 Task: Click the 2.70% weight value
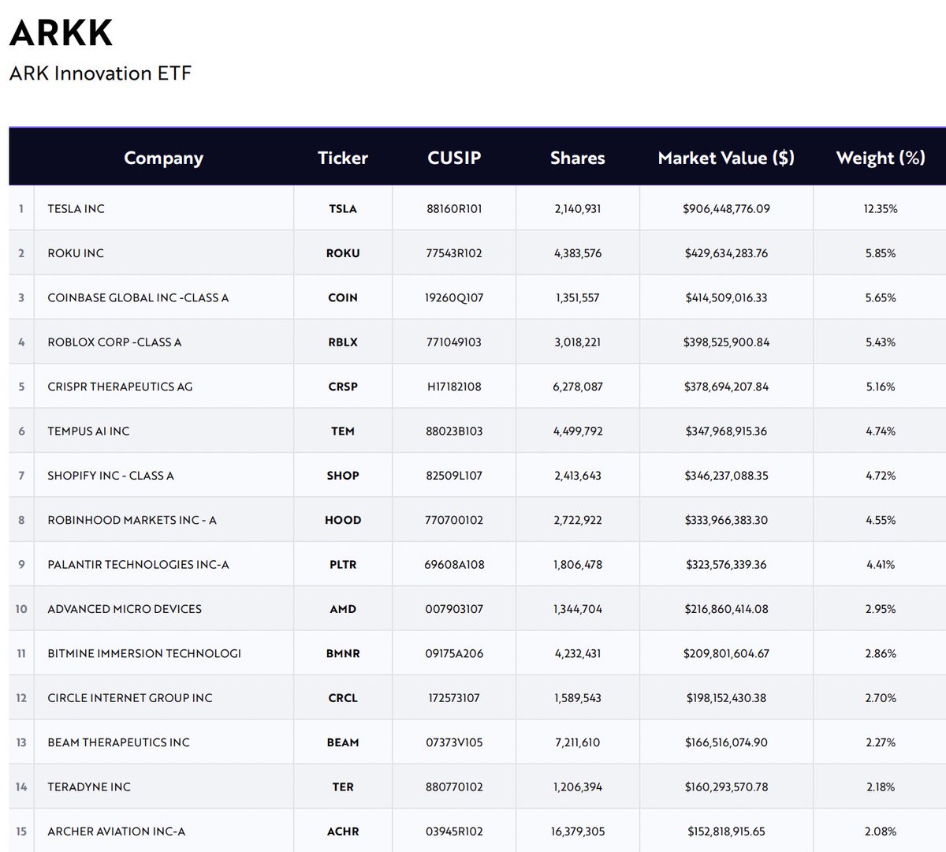click(881, 697)
